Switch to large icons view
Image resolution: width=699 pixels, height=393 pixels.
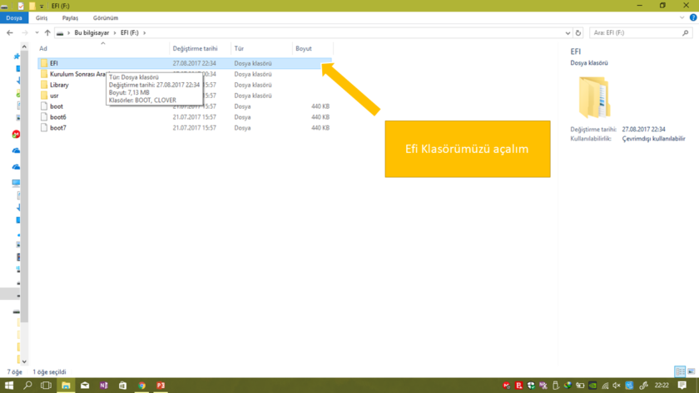(692, 372)
